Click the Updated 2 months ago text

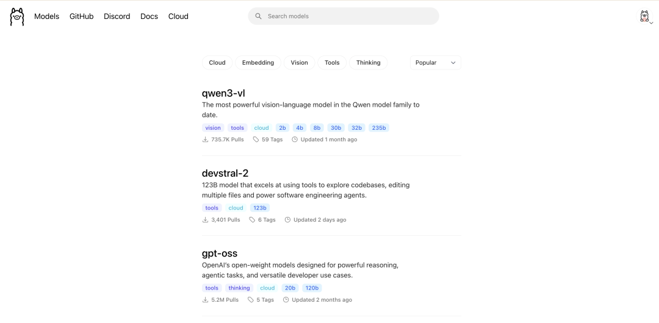322,300
